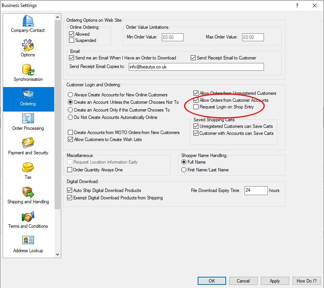Open Payment and Security icon
The image size is (324, 288).
[28, 143]
